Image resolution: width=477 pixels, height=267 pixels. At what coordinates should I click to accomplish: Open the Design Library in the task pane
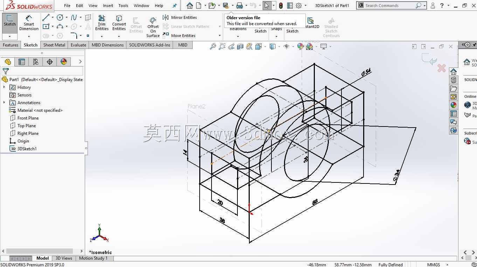[x=454, y=80]
